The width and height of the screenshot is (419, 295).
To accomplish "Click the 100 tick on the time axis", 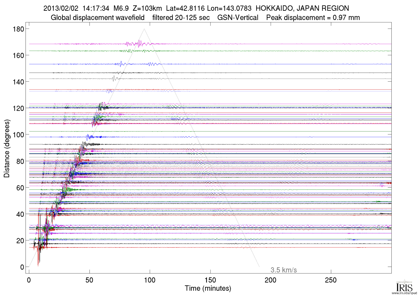I will [x=150, y=280].
